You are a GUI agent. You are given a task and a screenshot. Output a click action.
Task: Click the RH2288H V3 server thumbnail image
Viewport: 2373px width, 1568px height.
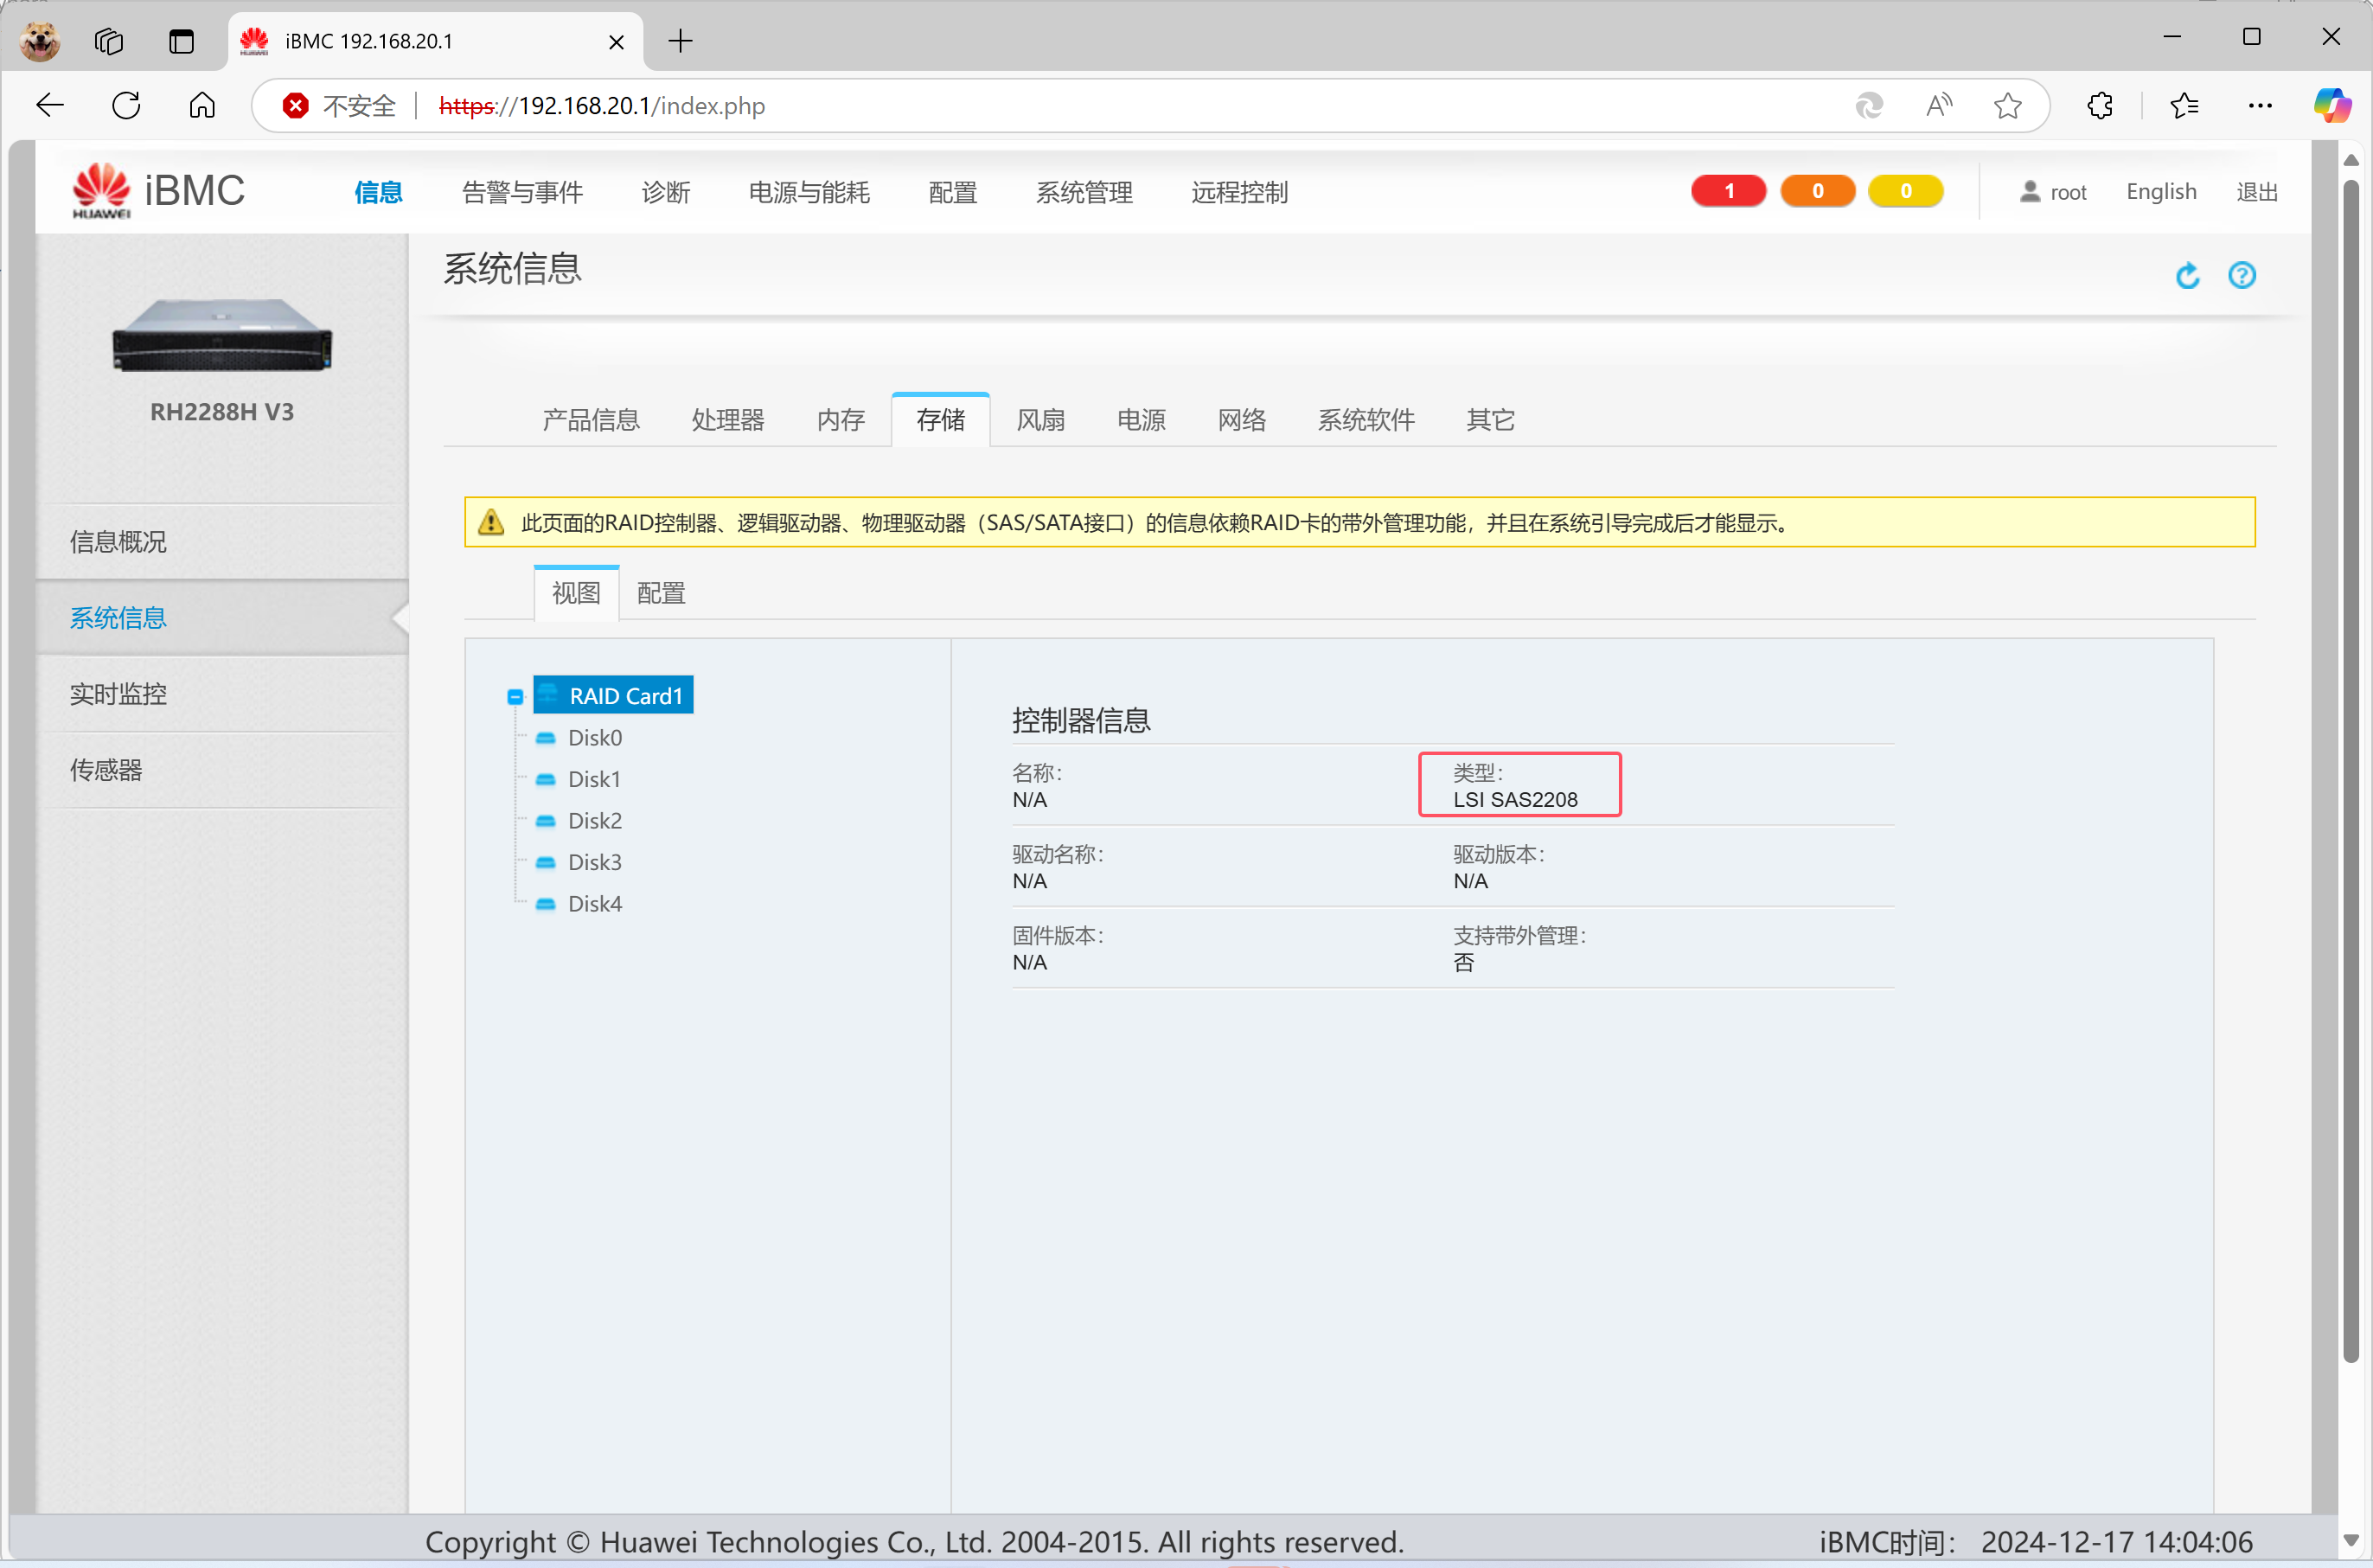pos(222,335)
